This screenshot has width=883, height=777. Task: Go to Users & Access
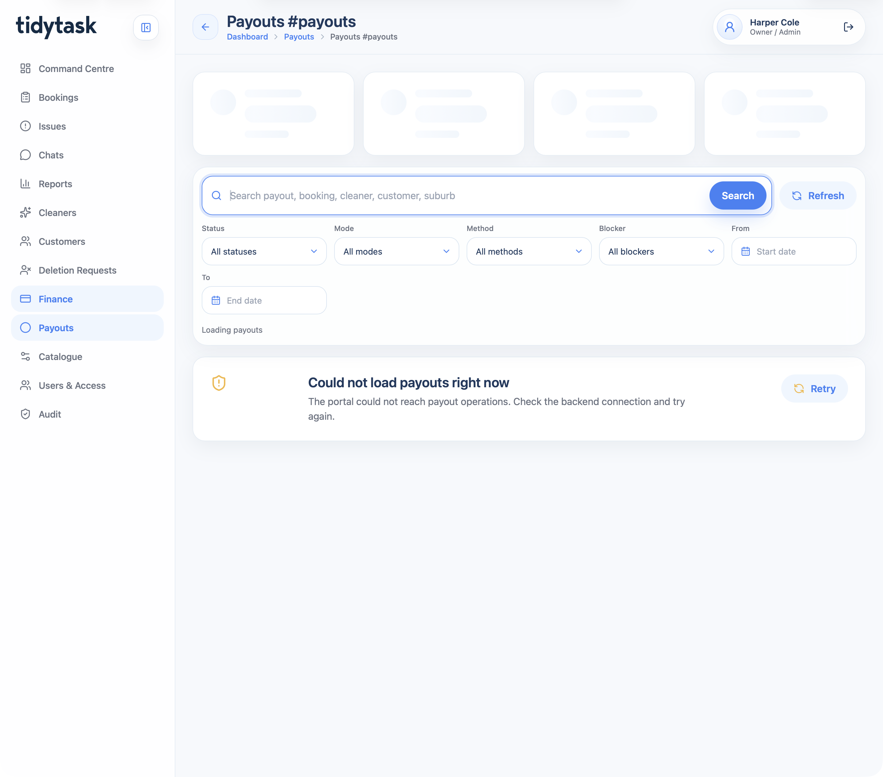[87, 385]
